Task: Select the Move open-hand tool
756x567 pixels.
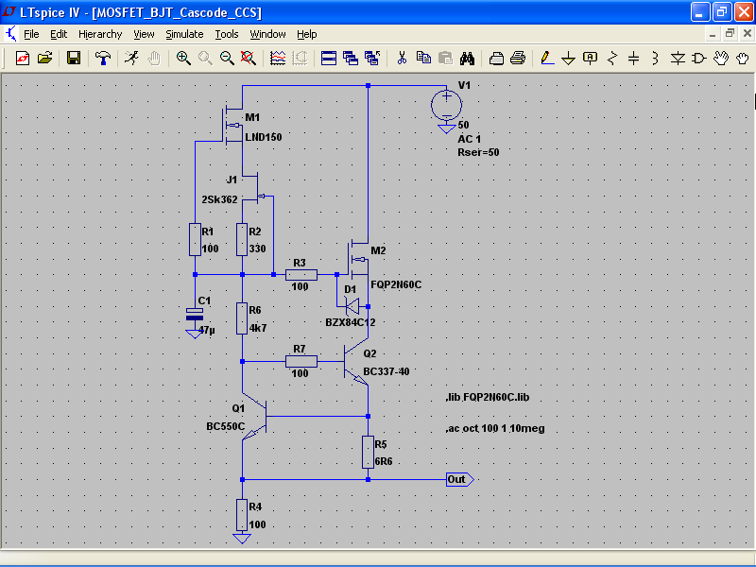Action: 721,59
